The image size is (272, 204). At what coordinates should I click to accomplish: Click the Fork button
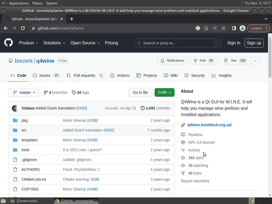(x=204, y=61)
